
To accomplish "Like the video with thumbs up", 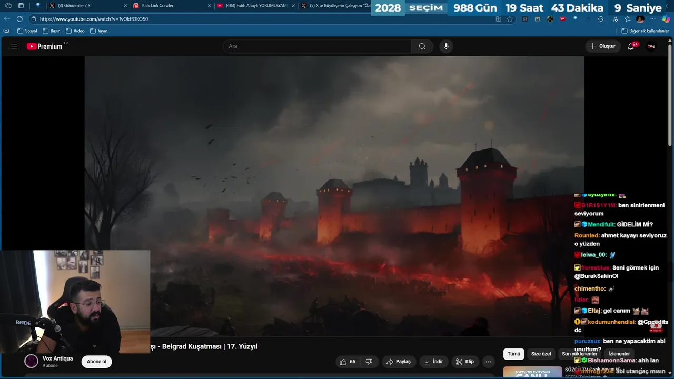I will pos(348,362).
